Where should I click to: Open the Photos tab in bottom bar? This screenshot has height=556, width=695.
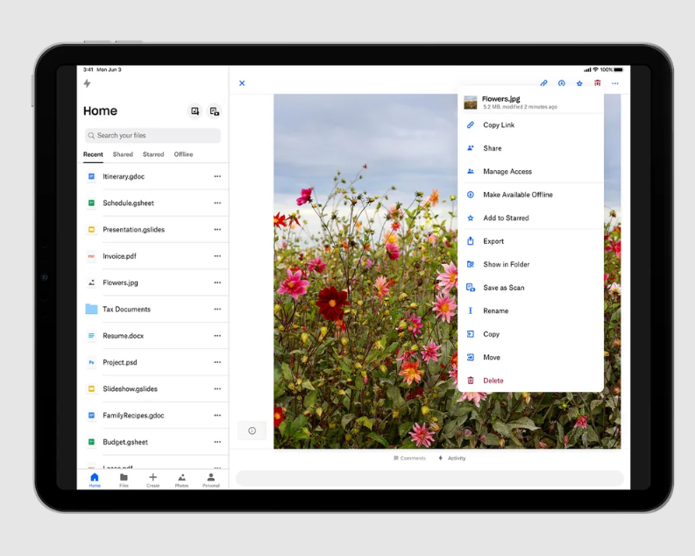point(181,479)
